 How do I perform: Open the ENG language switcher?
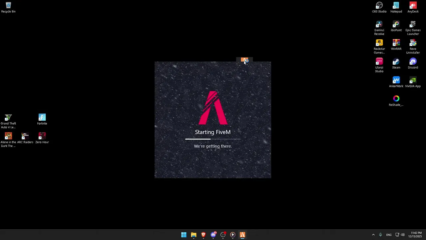pyautogui.click(x=389, y=235)
